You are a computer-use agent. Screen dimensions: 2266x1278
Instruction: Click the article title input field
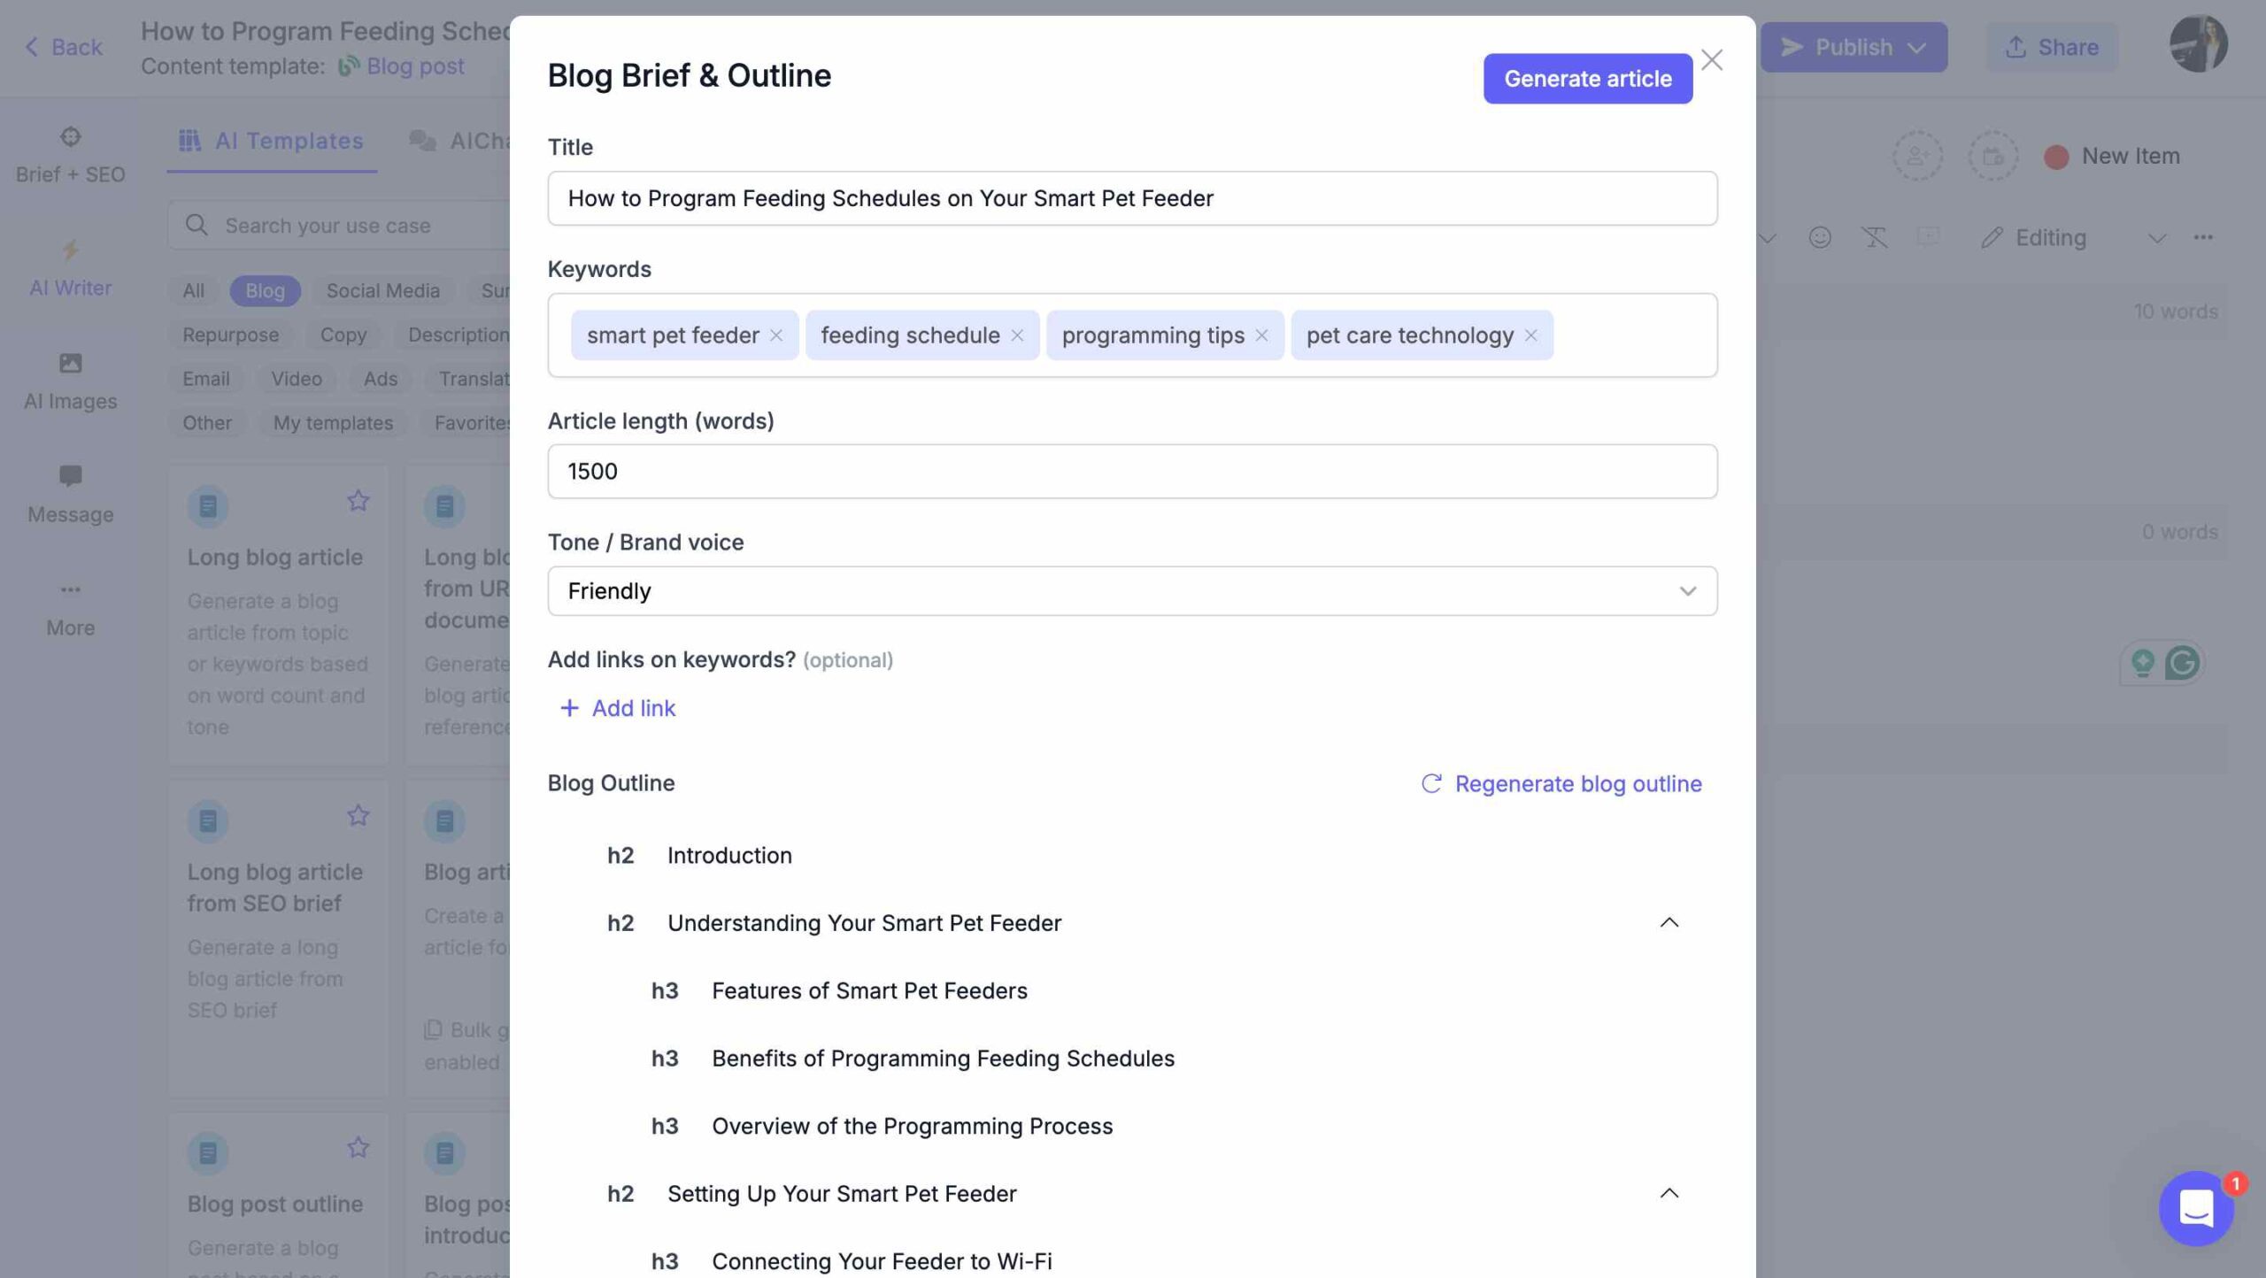(x=1131, y=196)
